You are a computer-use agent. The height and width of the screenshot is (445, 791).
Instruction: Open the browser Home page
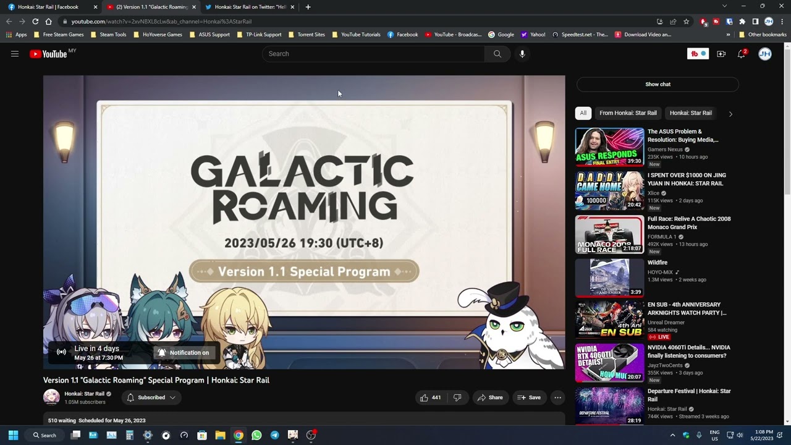[48, 22]
